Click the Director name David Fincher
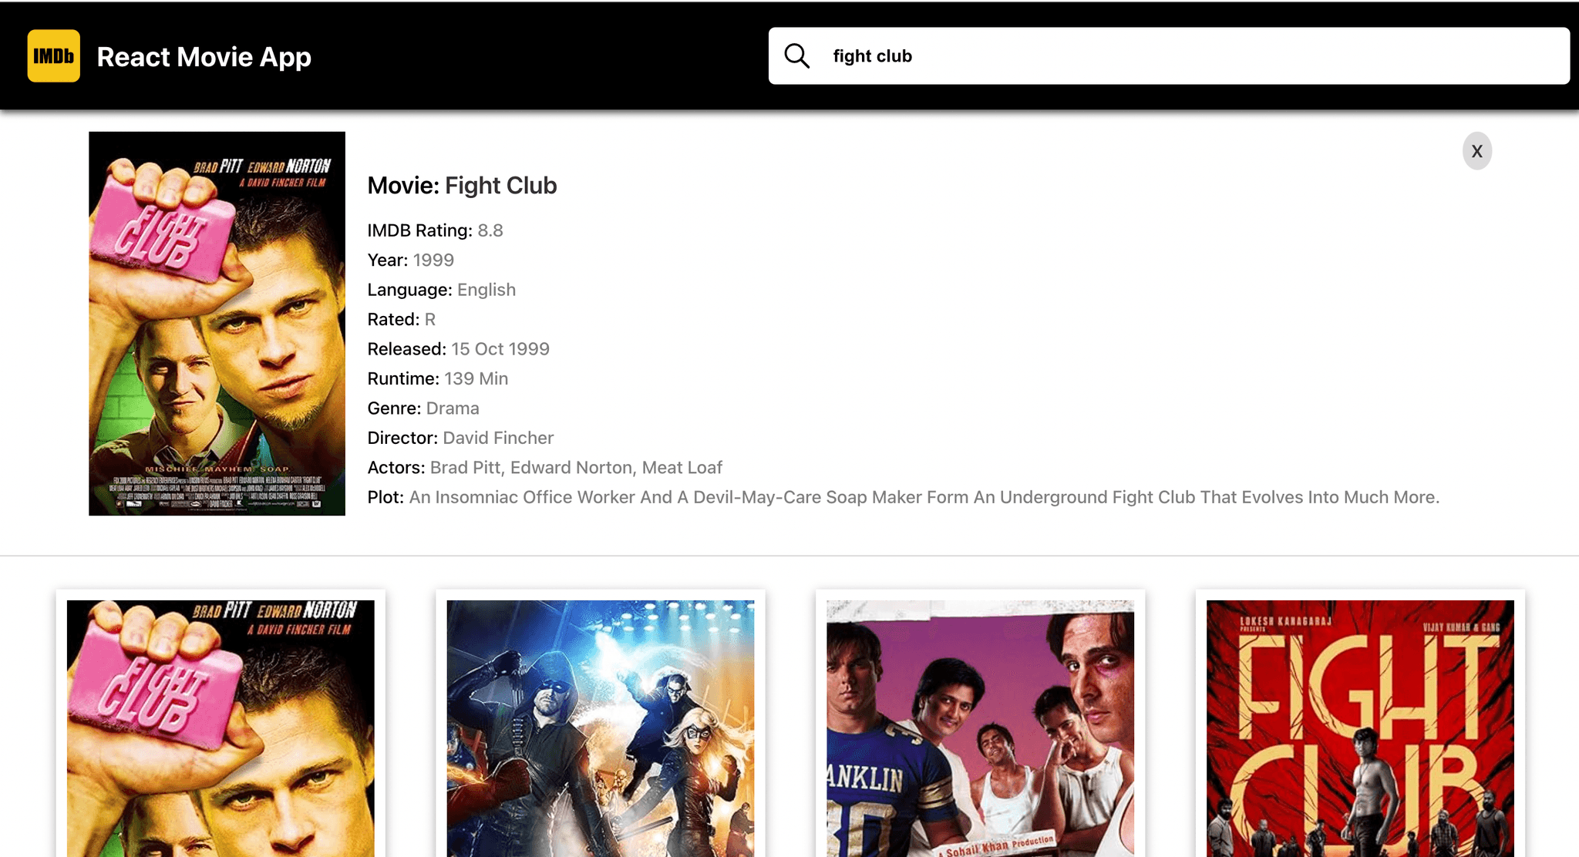This screenshot has height=857, width=1579. tap(498, 438)
